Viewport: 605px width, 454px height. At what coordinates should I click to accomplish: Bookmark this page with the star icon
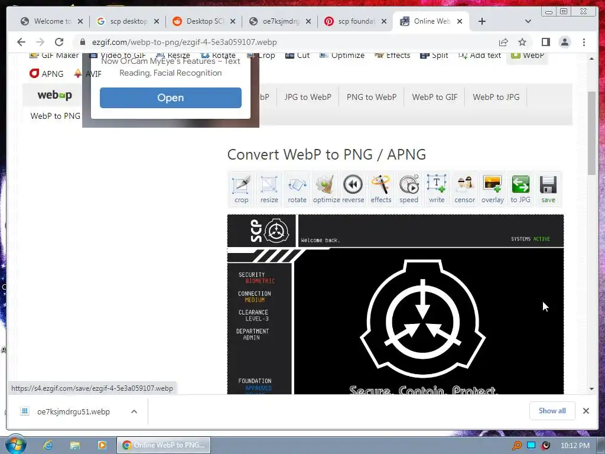coord(522,42)
